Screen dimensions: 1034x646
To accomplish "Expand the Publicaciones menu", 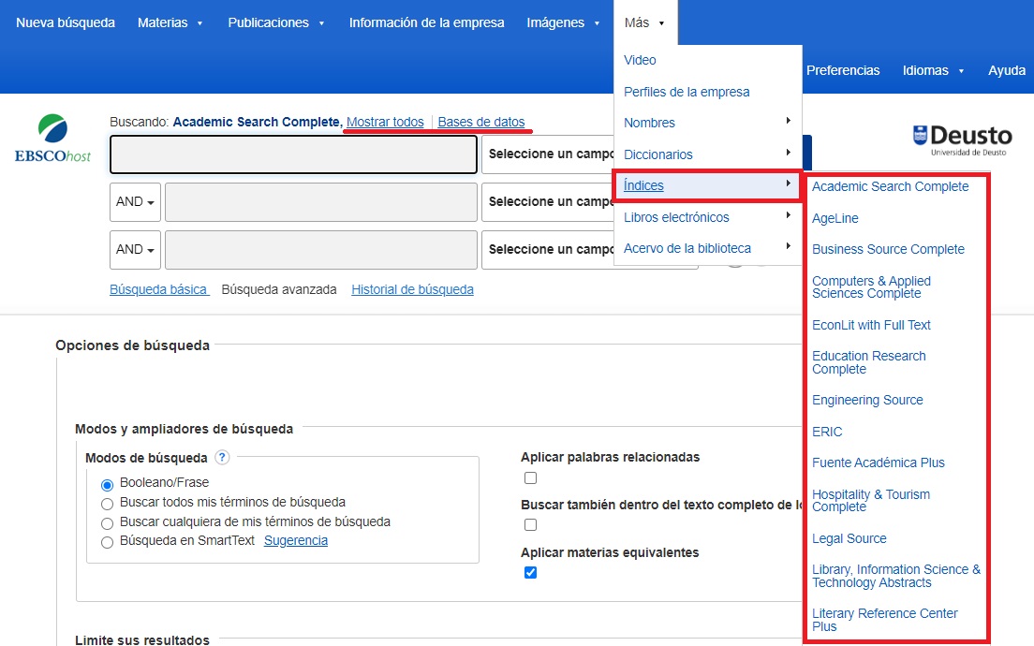I will click(276, 22).
